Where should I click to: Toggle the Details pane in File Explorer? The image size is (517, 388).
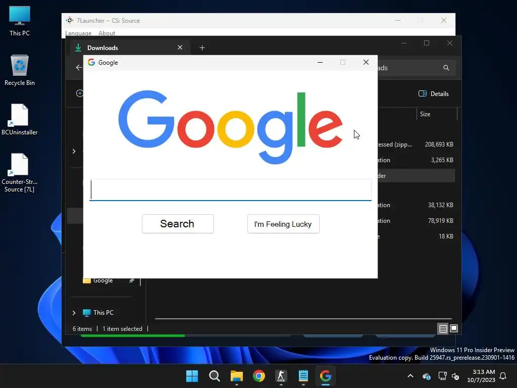(434, 93)
